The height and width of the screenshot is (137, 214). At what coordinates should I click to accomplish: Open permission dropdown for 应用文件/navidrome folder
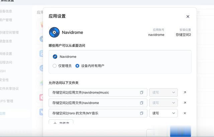point(164,103)
